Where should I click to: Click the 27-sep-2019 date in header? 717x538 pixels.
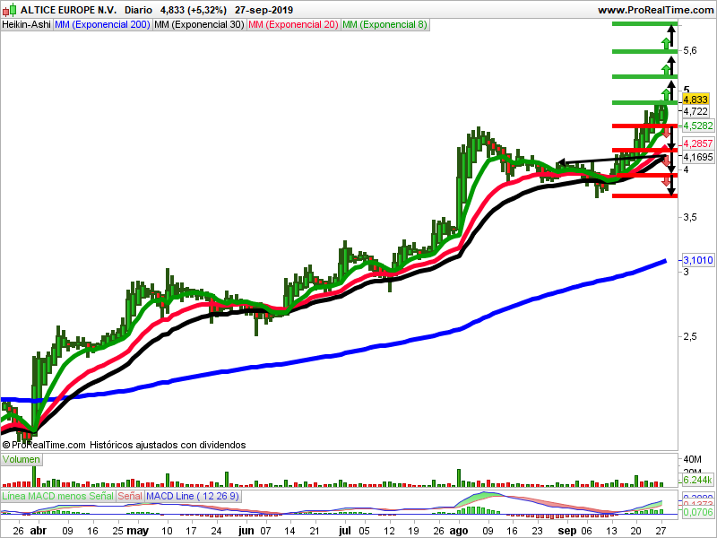pos(263,10)
